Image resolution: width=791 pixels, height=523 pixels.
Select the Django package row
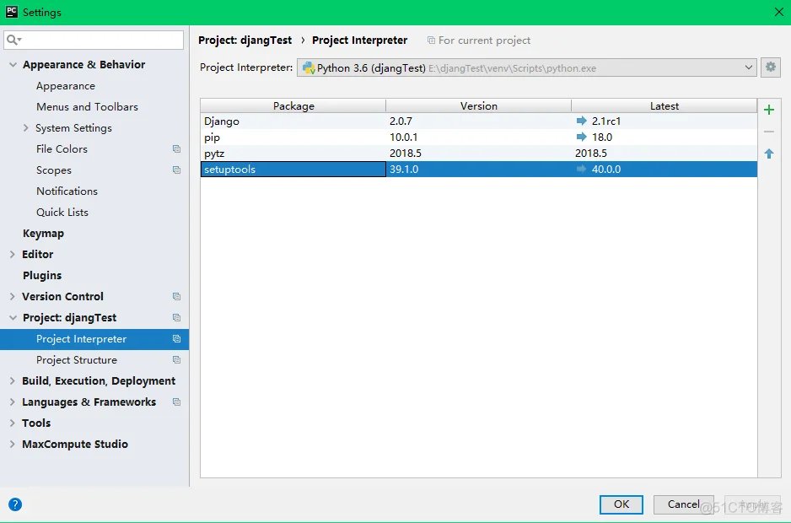(479, 121)
